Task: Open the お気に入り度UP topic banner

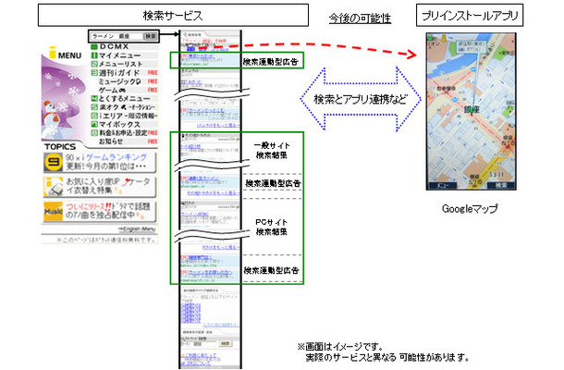Action: 110,190
